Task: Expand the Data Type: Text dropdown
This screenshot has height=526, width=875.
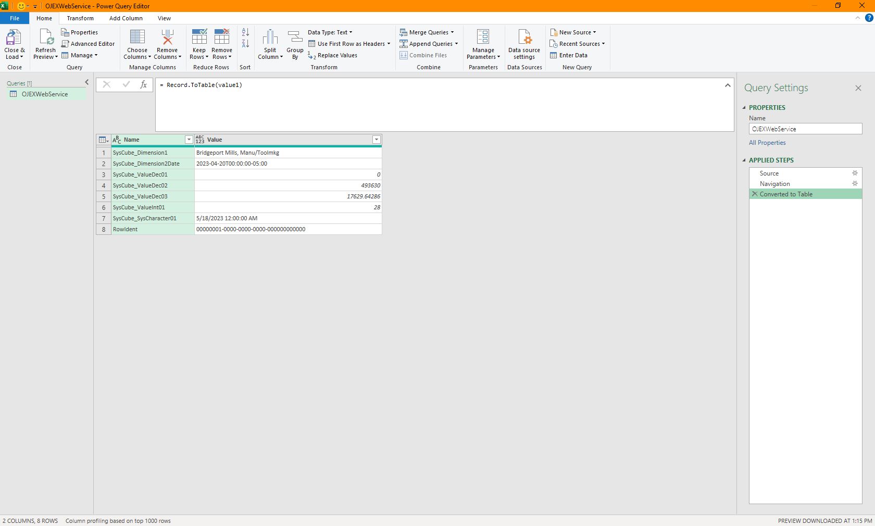Action: coord(330,32)
